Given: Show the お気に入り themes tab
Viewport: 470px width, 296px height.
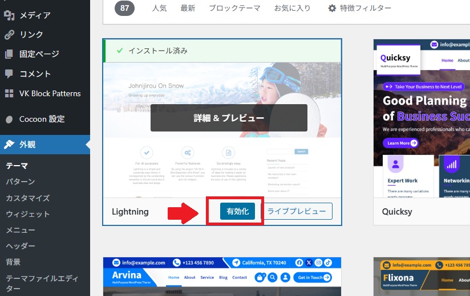Looking at the screenshot, I should tap(292, 8).
